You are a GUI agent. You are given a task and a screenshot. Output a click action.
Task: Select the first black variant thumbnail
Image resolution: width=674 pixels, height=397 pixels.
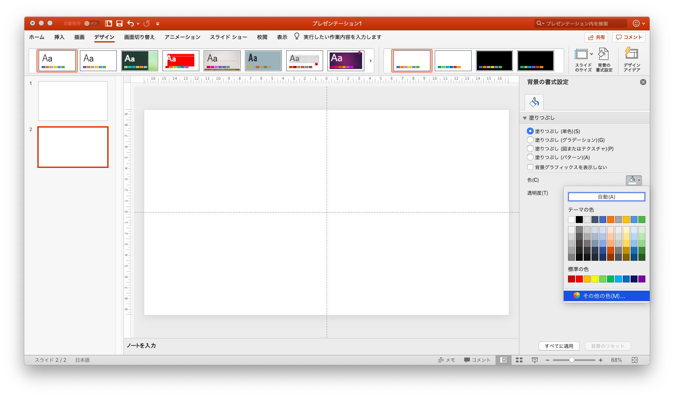click(x=494, y=60)
